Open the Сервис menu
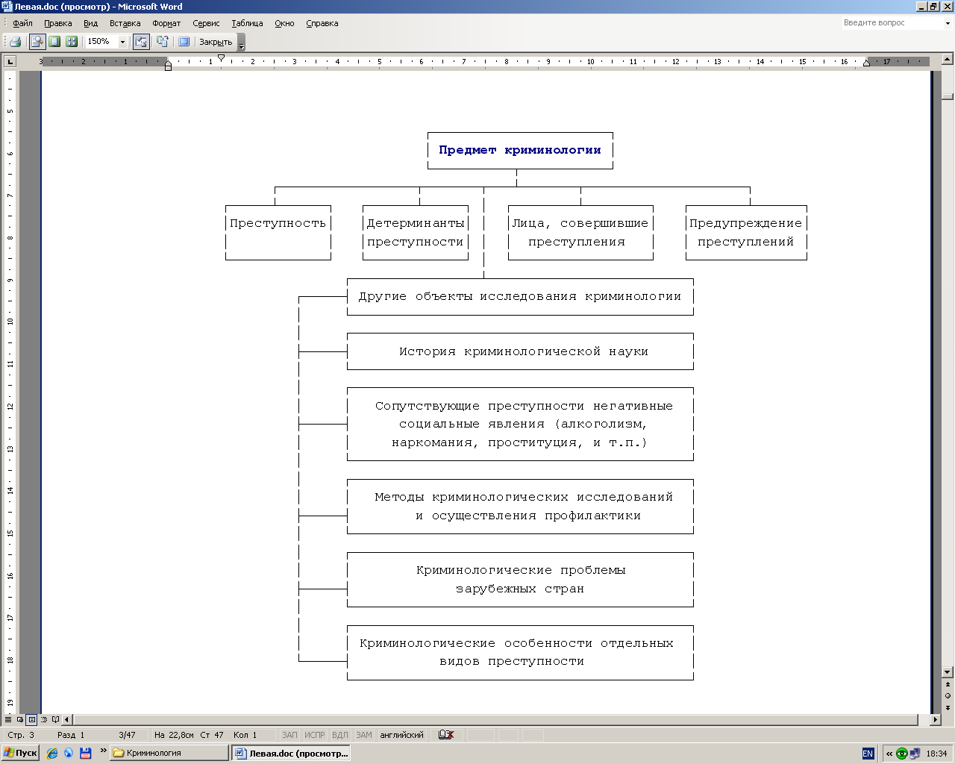955x764 pixels. (x=206, y=23)
